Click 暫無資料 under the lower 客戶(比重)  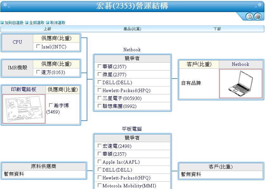[191, 174]
